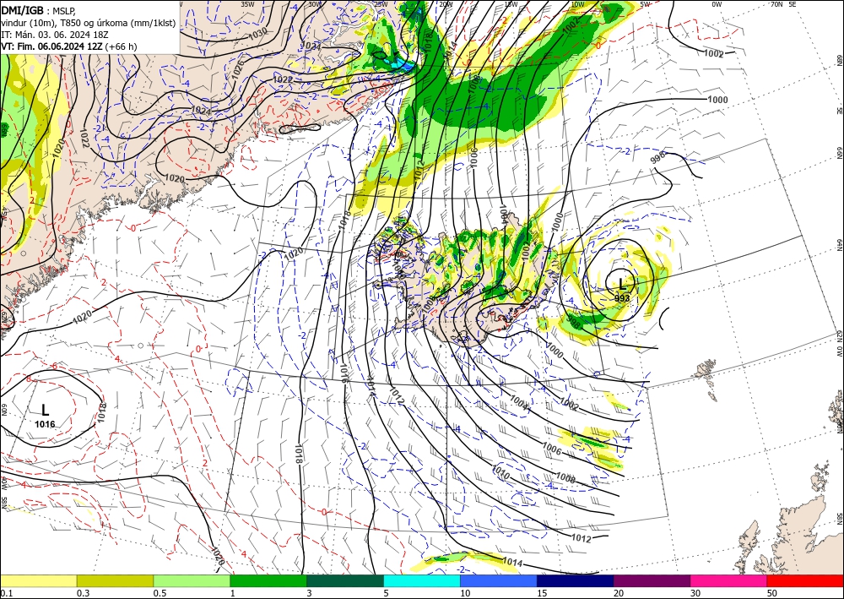The image size is (844, 599).
Task: Select the 'IT: Mán. 03. 06. 2024 18Z' line
Action: click(54, 35)
